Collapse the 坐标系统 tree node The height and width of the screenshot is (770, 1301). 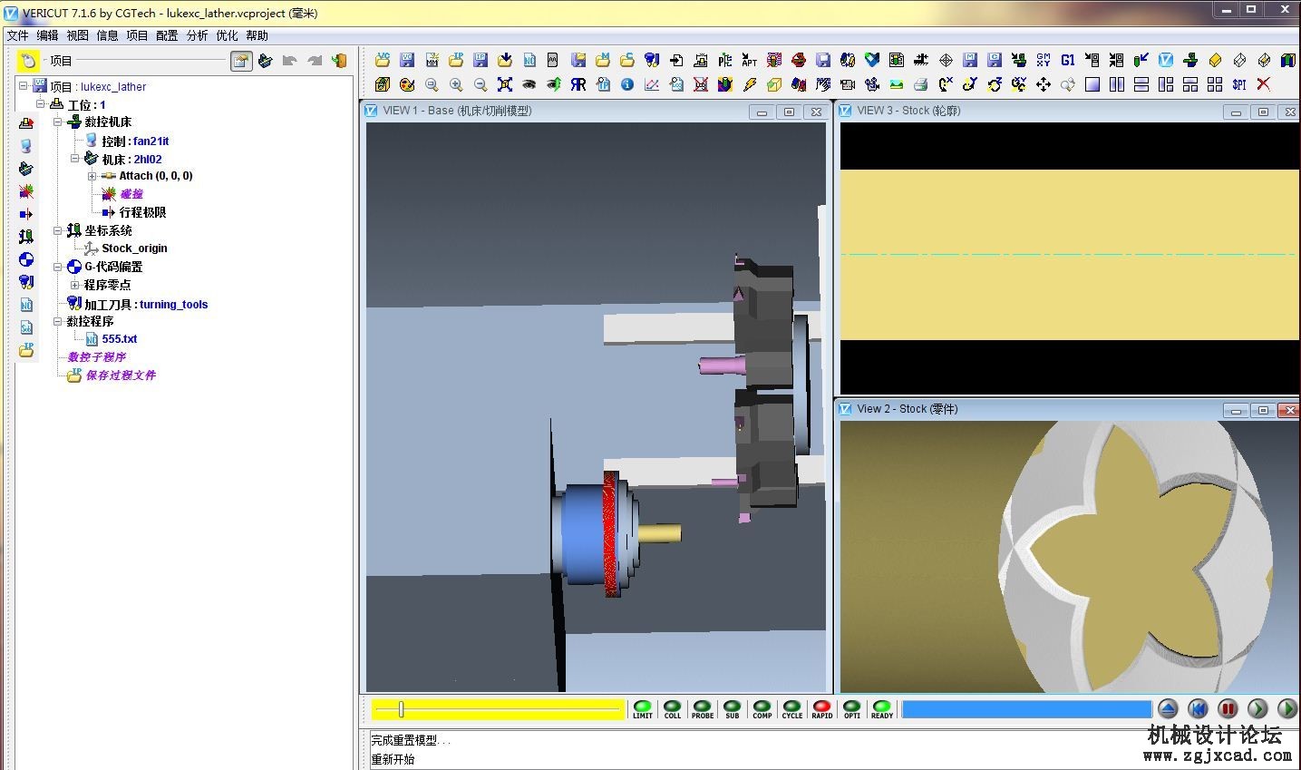57,230
